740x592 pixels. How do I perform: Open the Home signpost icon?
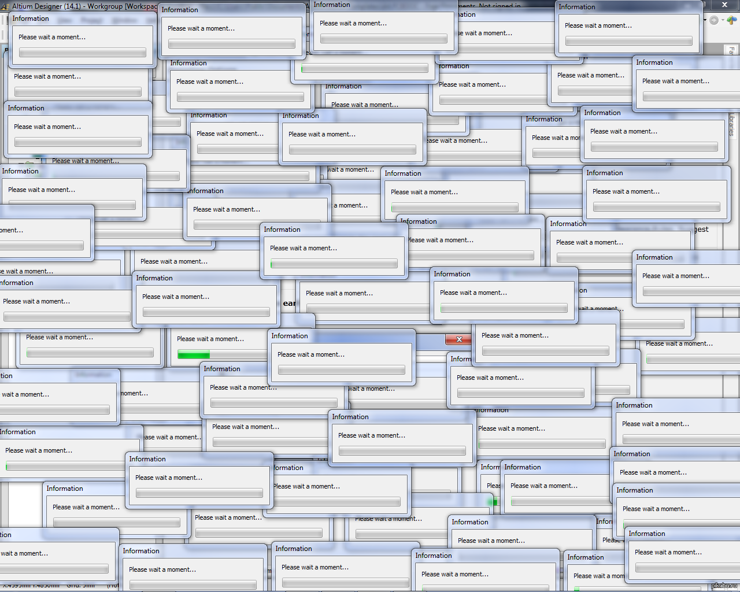tap(732, 20)
